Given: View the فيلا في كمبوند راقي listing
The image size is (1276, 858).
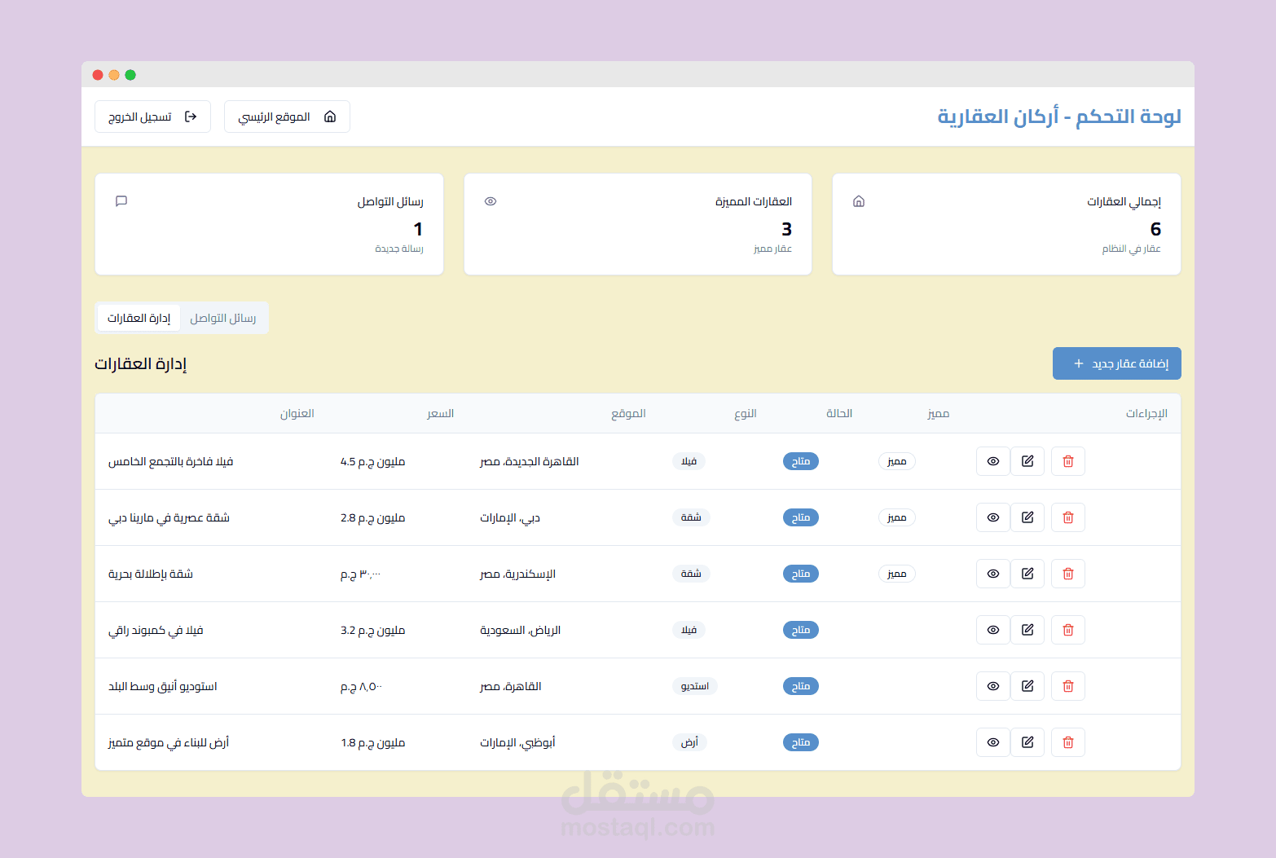Looking at the screenshot, I should coord(993,630).
